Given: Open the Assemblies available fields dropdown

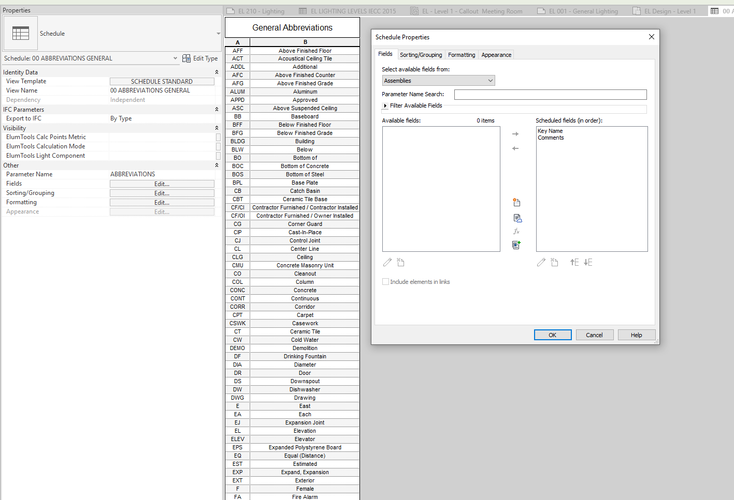Looking at the screenshot, I should [439, 81].
